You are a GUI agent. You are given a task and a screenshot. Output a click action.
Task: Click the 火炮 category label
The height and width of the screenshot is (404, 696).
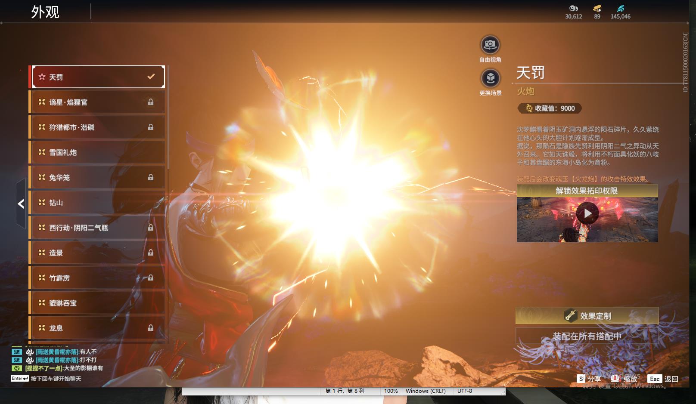[x=525, y=91]
